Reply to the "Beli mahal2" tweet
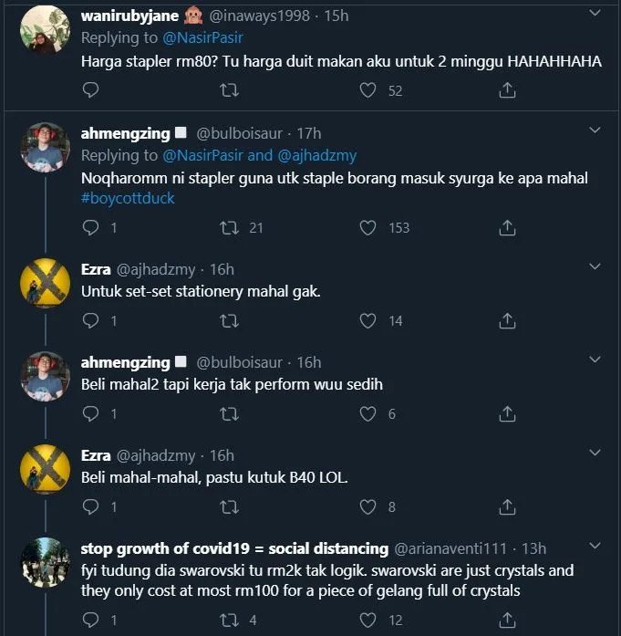Image resolution: width=621 pixels, height=636 pixels. pos(90,413)
